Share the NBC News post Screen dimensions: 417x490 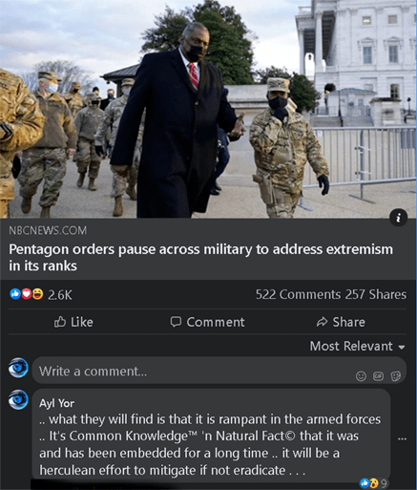pos(341,322)
